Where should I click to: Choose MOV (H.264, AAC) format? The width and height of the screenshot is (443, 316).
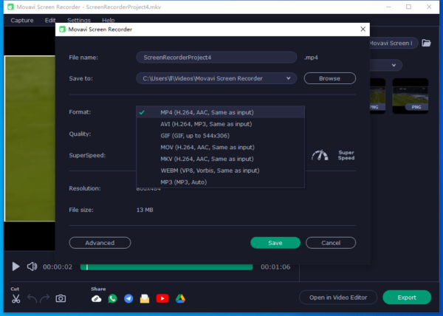coord(220,147)
